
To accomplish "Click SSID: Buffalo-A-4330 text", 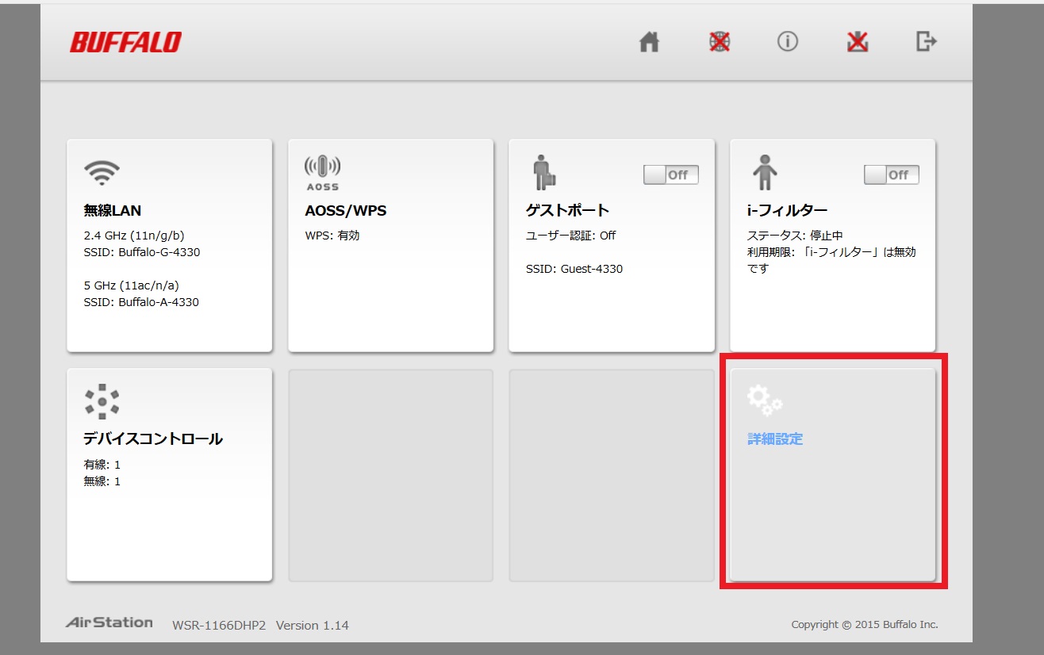I will (x=141, y=302).
